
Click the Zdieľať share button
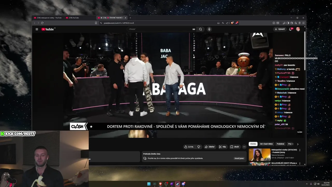click(x=210, y=147)
